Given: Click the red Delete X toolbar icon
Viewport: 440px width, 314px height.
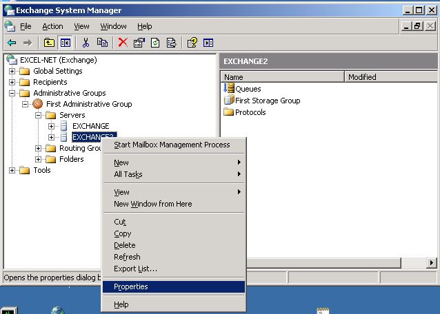Looking at the screenshot, I should [x=123, y=43].
